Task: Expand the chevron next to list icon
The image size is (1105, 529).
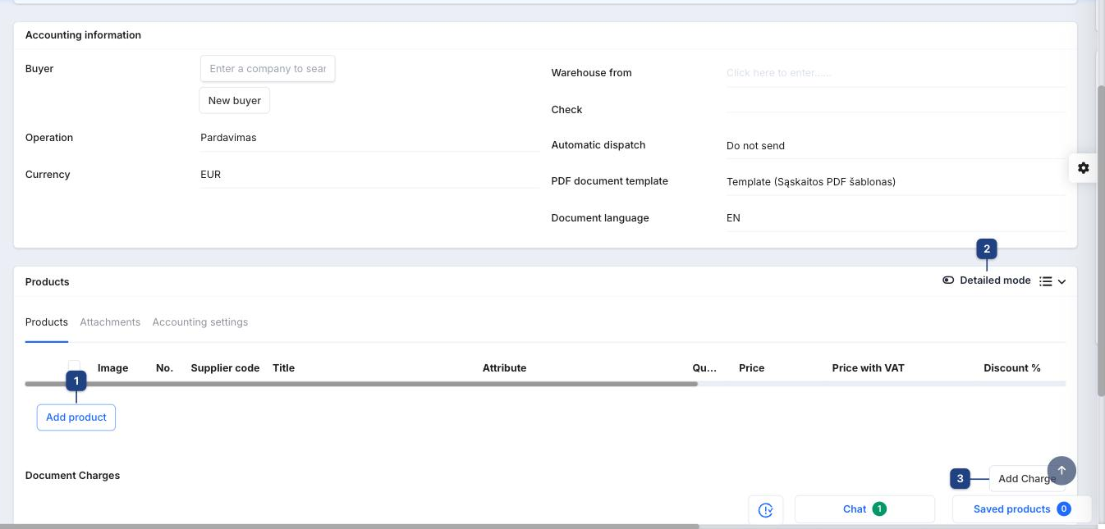Action: [1061, 281]
